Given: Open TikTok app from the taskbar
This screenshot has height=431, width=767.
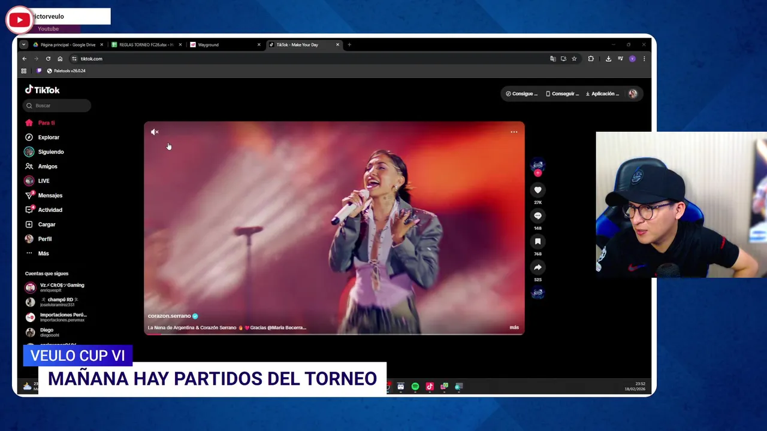Looking at the screenshot, I should (430, 387).
